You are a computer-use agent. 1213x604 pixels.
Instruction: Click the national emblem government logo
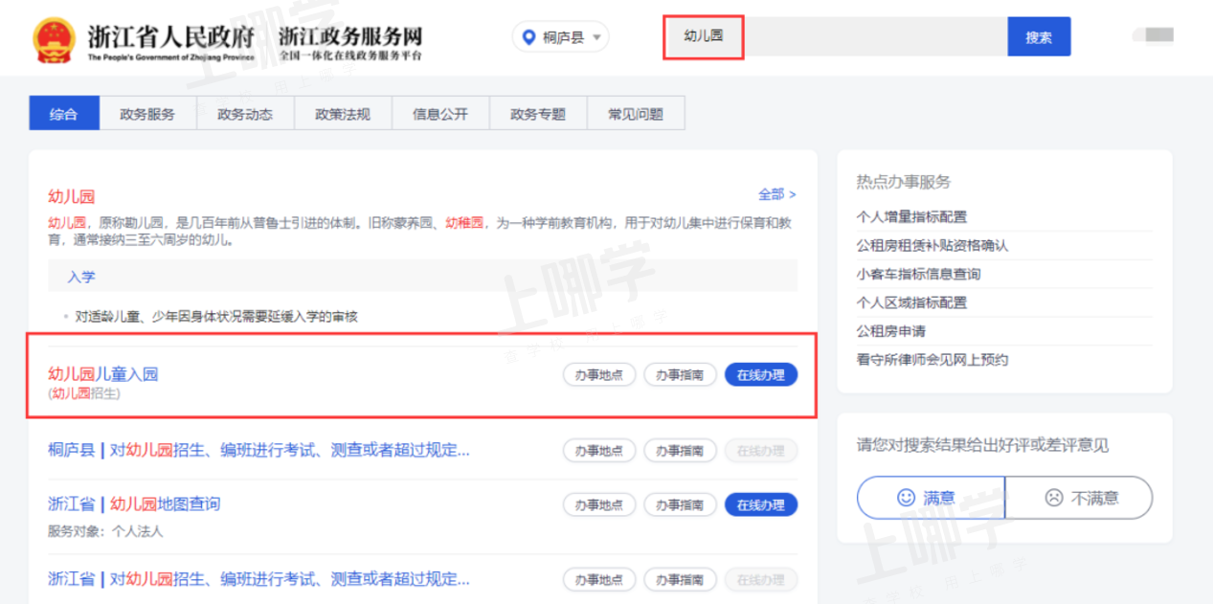tap(56, 38)
